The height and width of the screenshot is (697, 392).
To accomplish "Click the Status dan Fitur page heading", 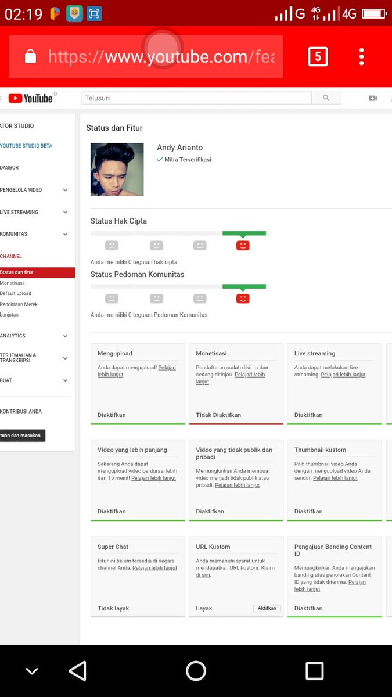I will (114, 128).
